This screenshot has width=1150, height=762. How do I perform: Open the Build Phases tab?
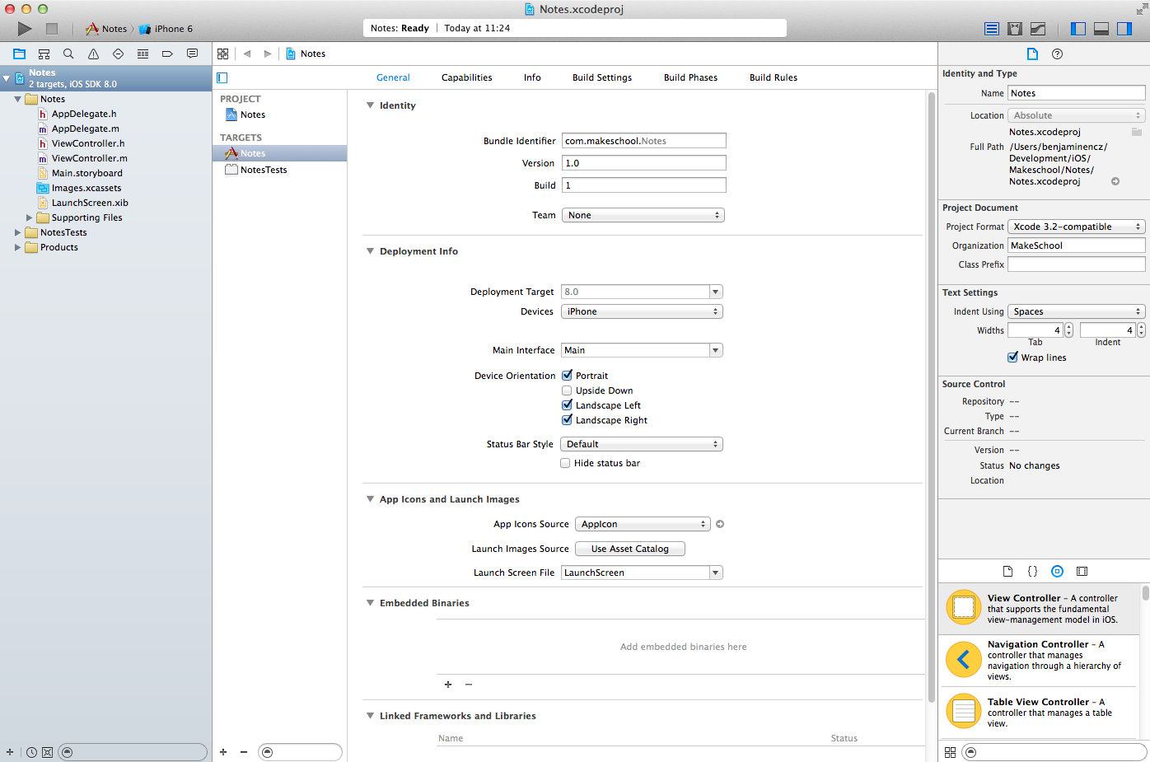pos(690,77)
